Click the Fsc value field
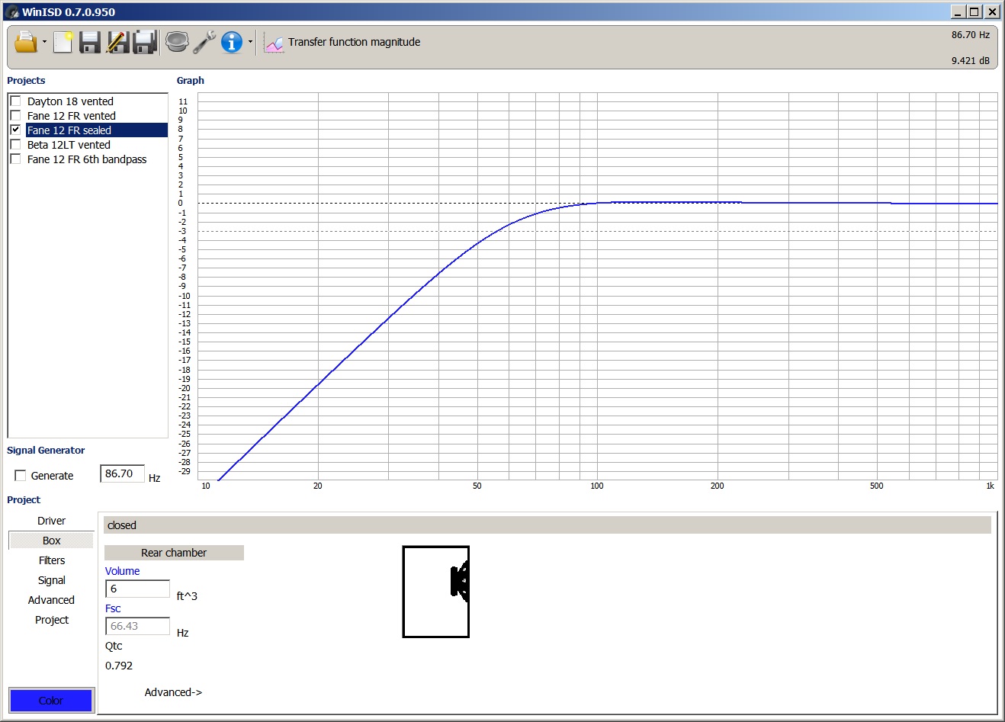1005x722 pixels. click(137, 626)
